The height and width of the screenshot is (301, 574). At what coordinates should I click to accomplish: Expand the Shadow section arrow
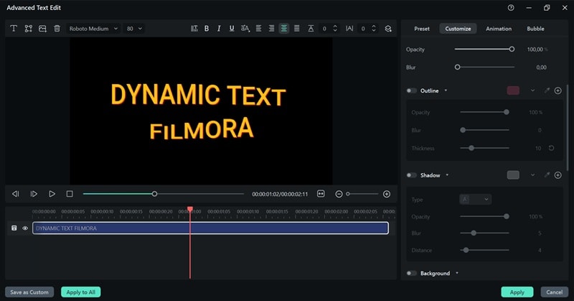[x=447, y=175]
